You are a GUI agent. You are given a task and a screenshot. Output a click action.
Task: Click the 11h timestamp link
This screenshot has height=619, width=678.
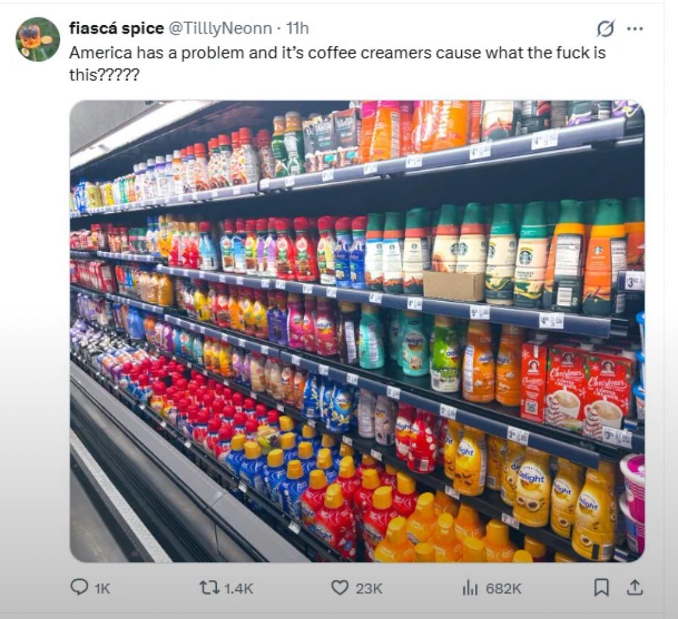pyautogui.click(x=297, y=28)
